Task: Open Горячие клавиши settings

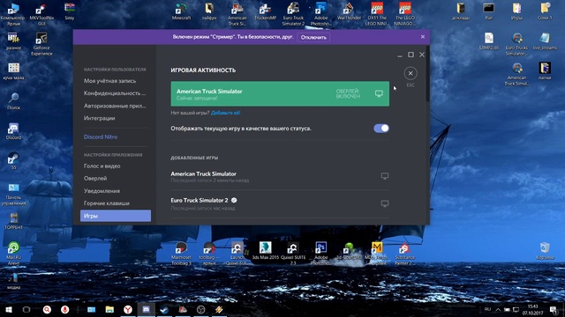Action: click(106, 203)
